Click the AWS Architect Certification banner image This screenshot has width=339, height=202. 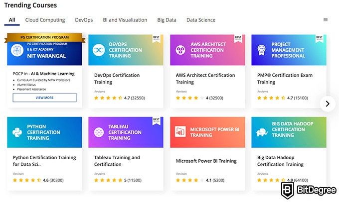pyautogui.click(x=207, y=50)
